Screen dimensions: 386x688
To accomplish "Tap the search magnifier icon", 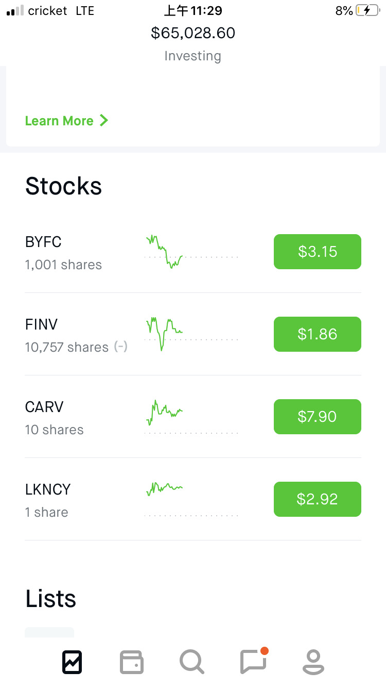I will click(x=192, y=662).
